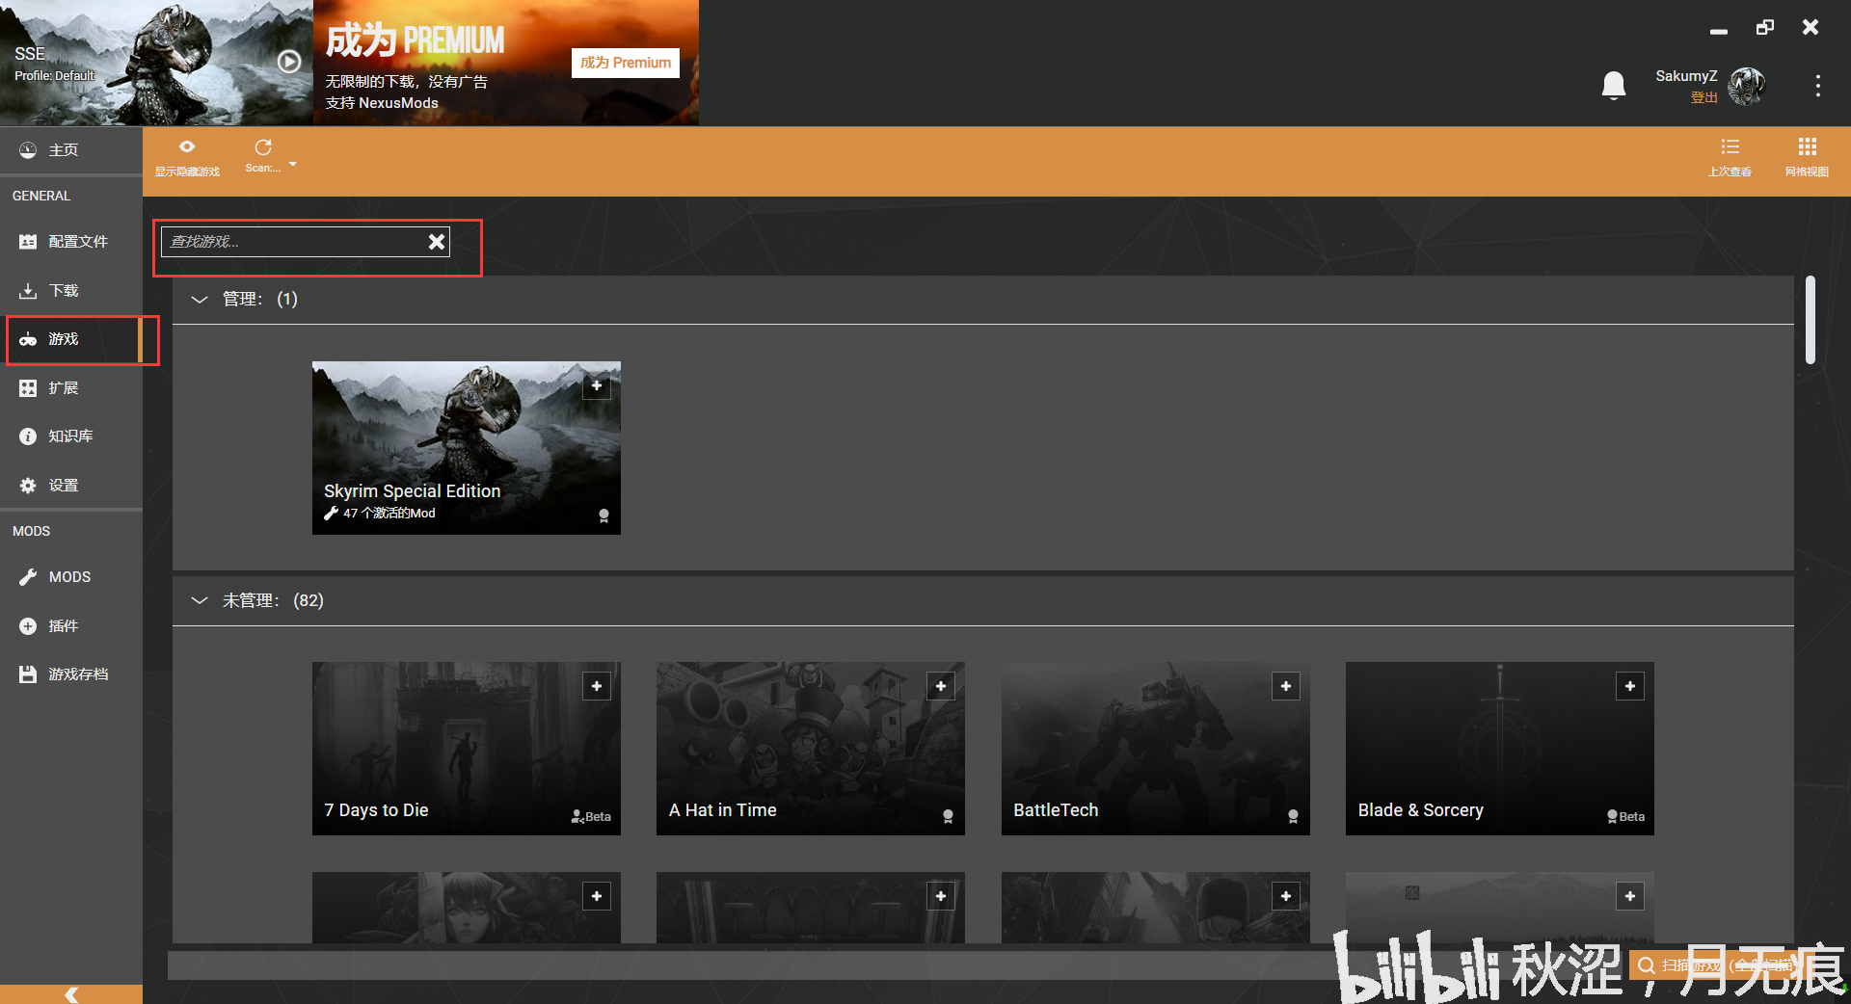1851x1004 pixels.
Task: Open the 插件 plugins page
Action: [71, 625]
